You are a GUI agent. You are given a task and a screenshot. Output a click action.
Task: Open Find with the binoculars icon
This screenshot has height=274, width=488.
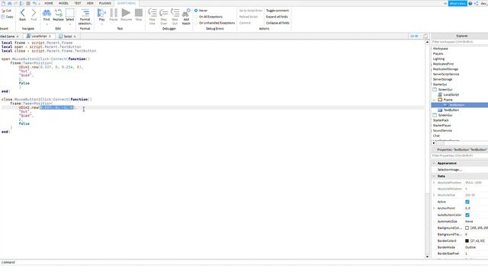coord(47,13)
